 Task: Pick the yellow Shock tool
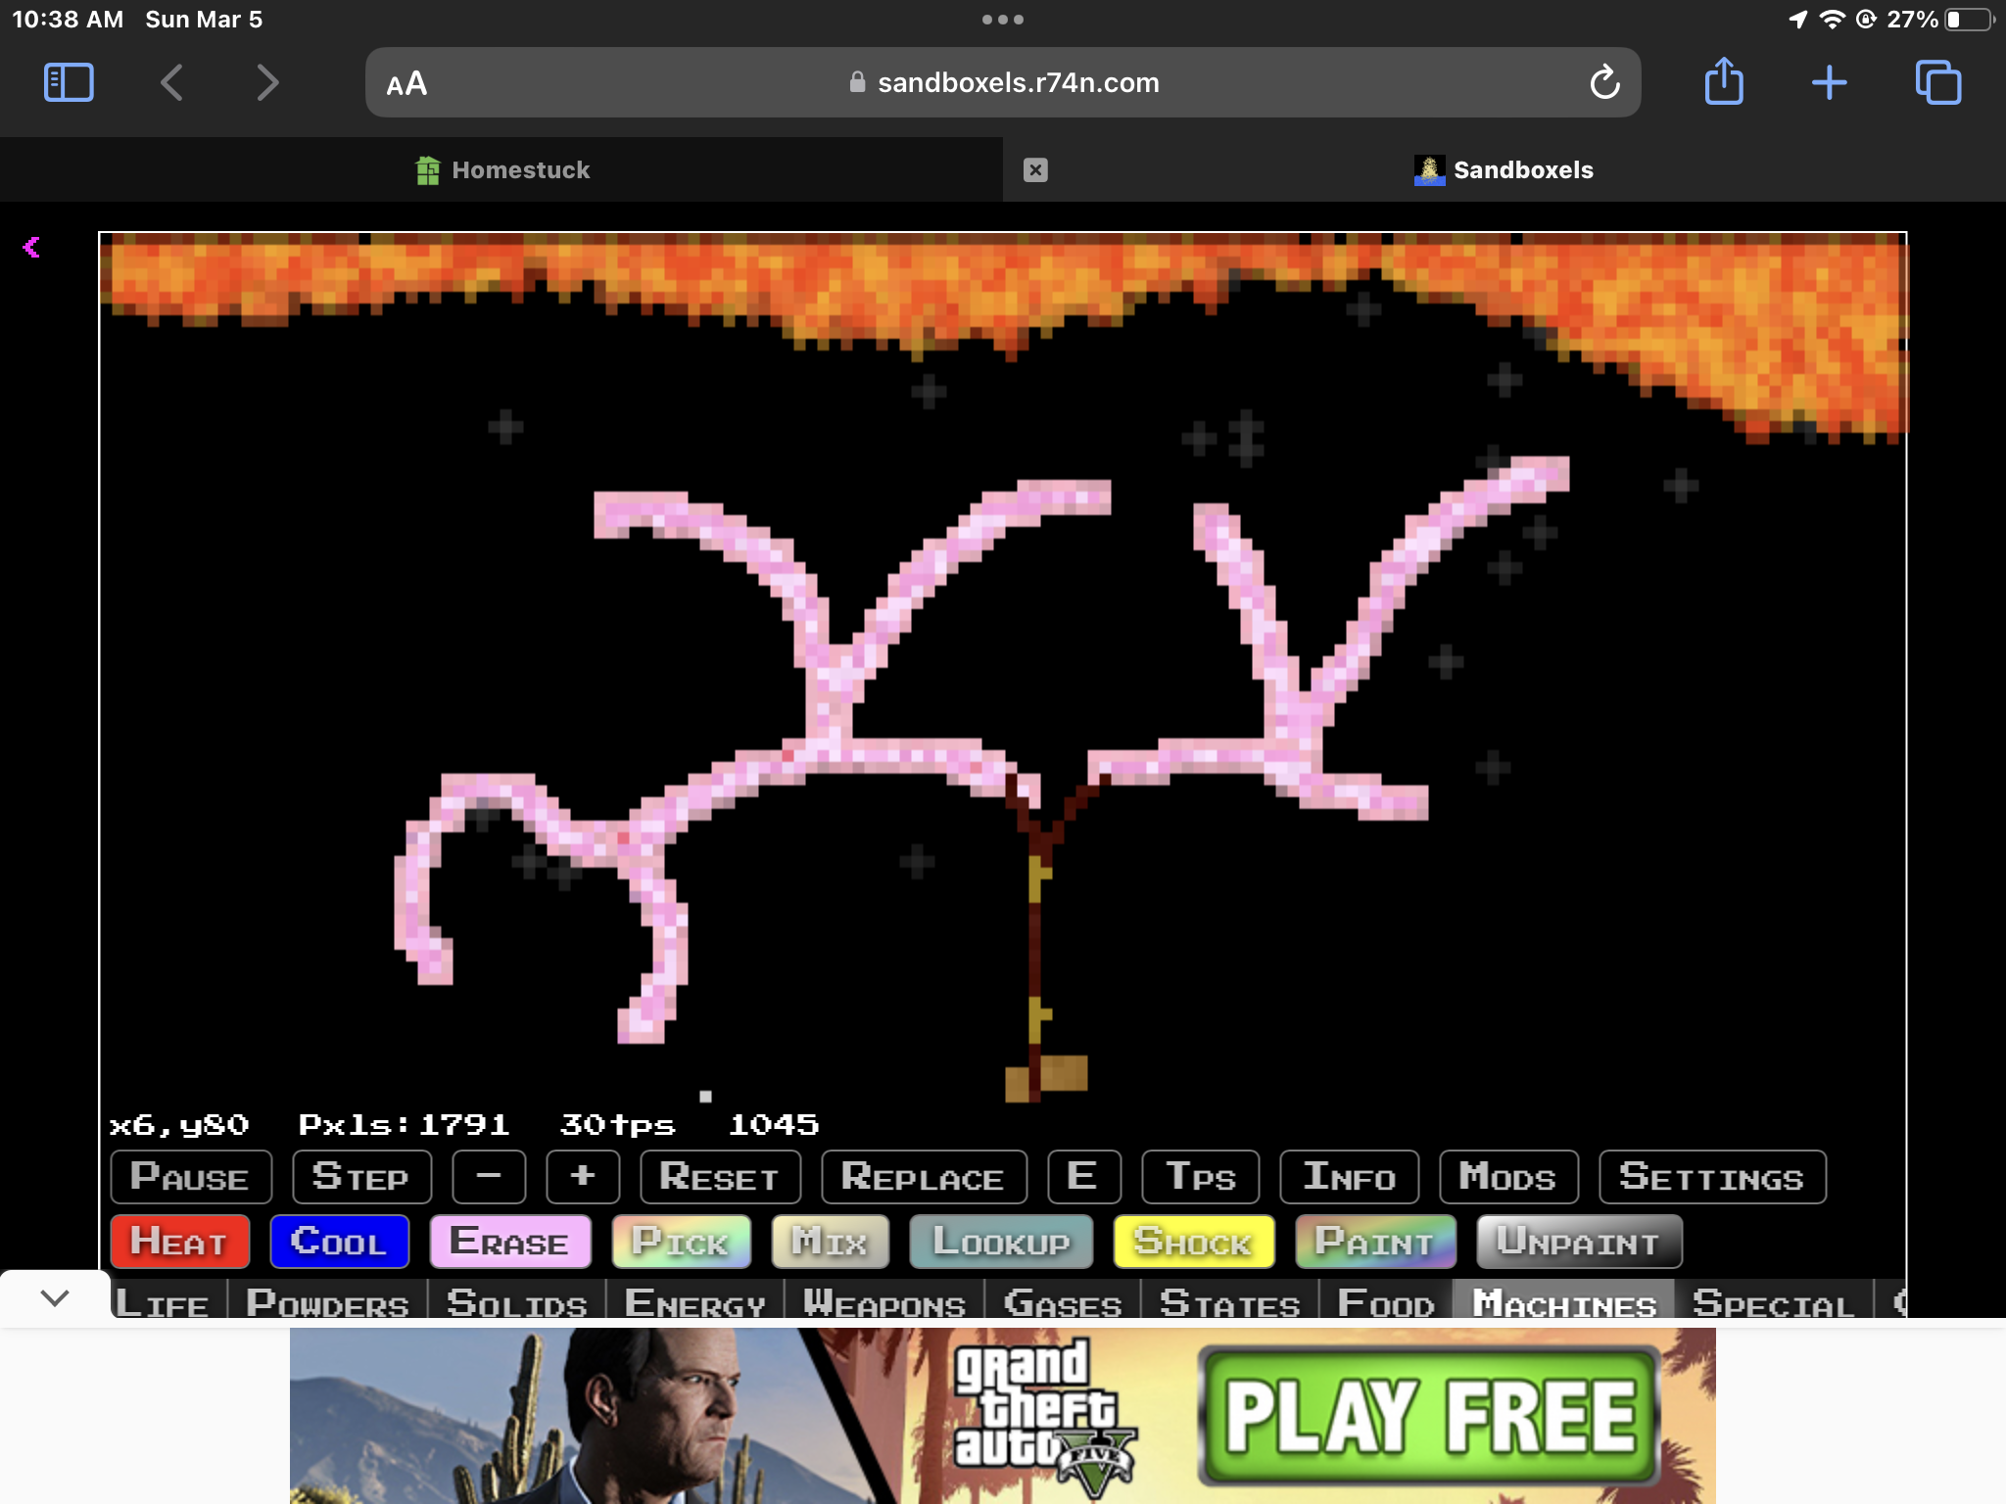pos(1193,1242)
